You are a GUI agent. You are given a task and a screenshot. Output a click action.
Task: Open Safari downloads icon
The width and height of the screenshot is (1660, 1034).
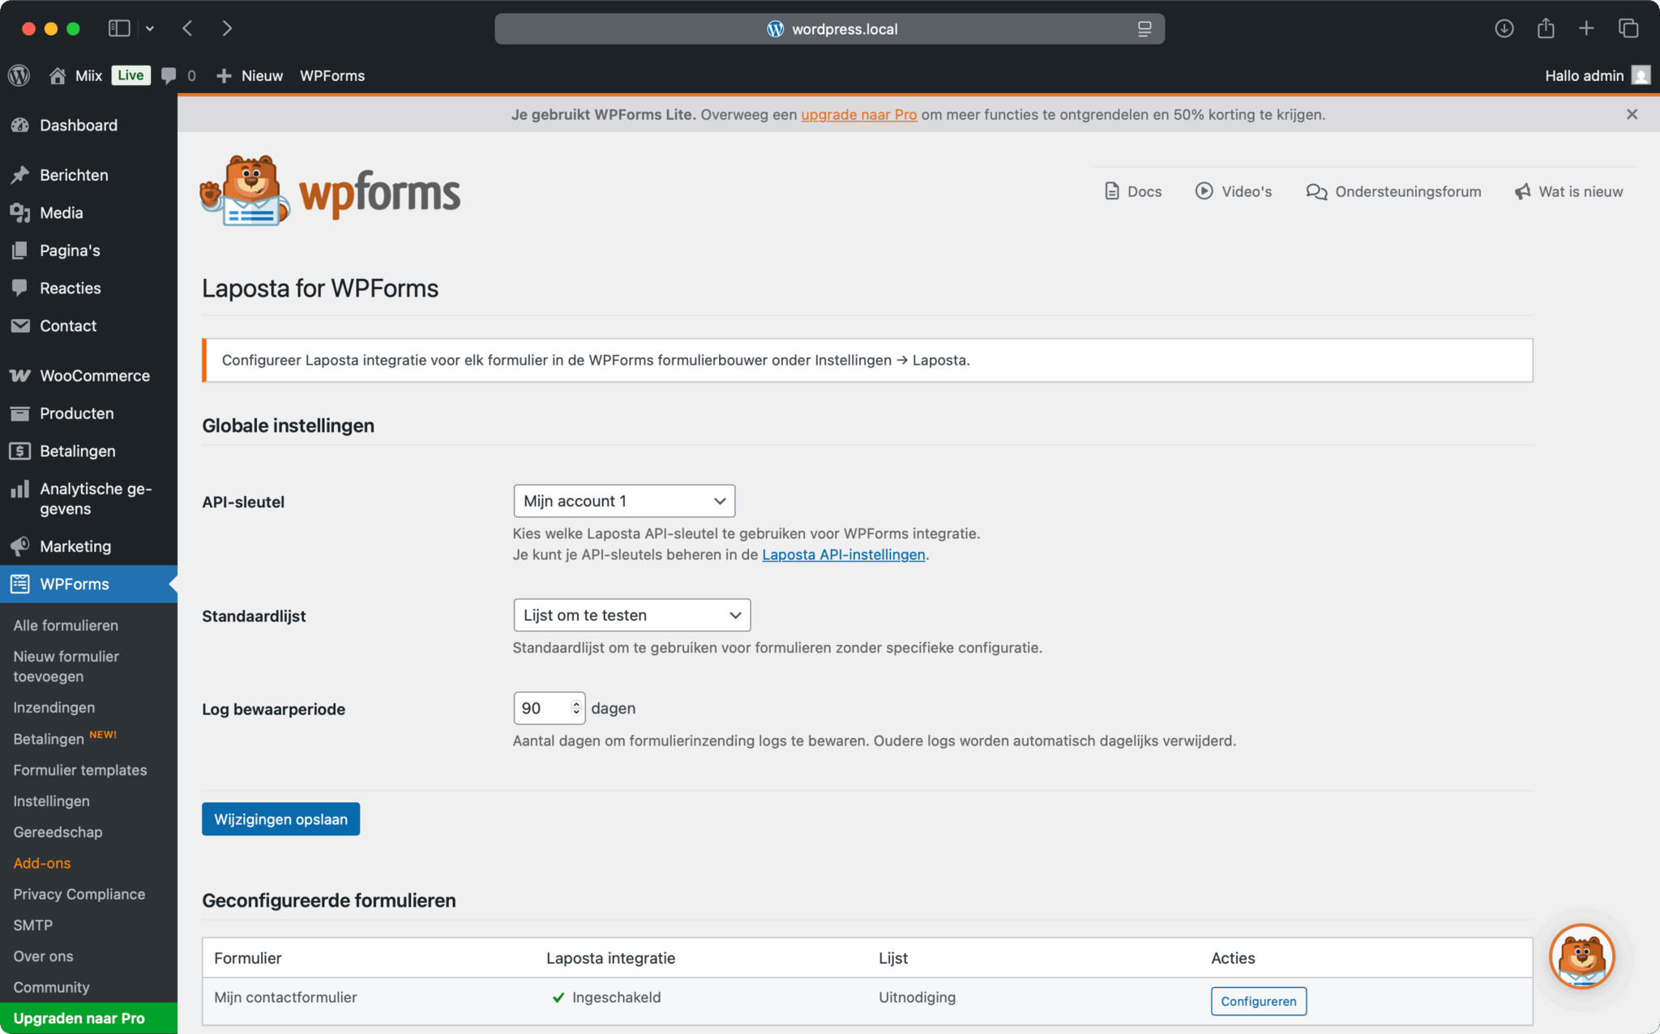pyautogui.click(x=1504, y=28)
